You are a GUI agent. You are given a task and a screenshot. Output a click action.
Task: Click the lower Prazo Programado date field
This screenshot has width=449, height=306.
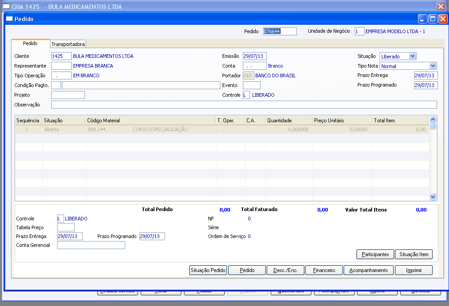pos(152,236)
